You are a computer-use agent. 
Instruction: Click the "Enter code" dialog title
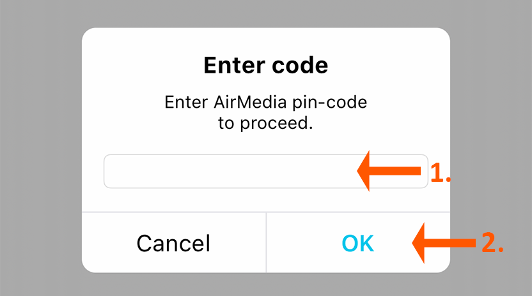[265, 65]
